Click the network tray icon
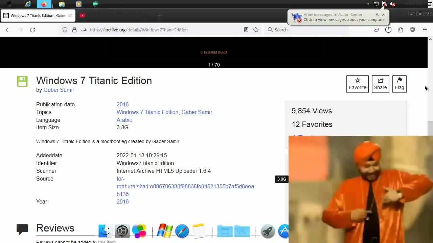This screenshot has height=243, width=433. 377,4
